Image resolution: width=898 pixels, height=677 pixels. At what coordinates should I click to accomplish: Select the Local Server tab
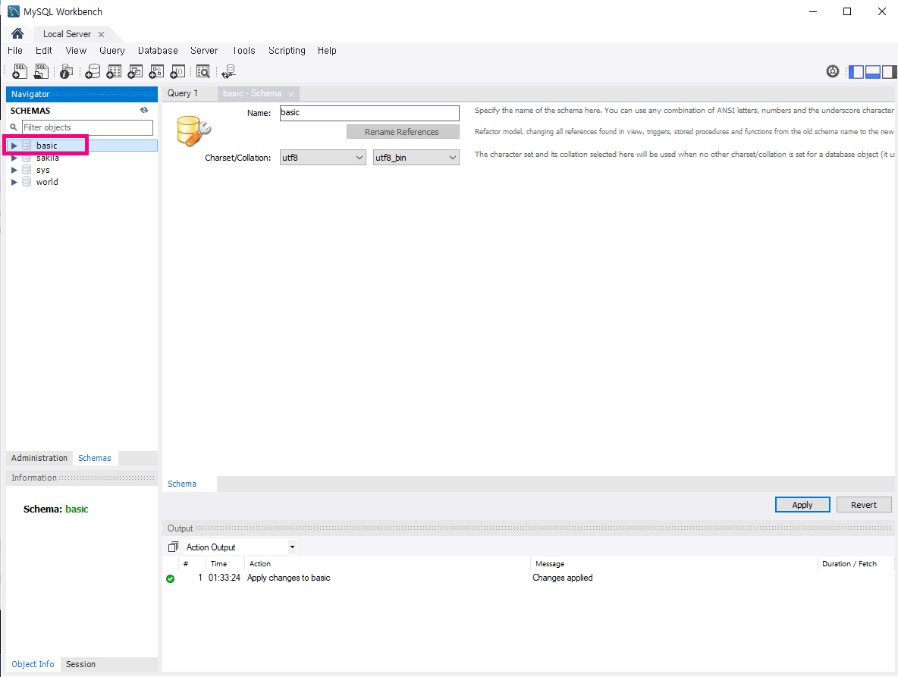pos(67,34)
